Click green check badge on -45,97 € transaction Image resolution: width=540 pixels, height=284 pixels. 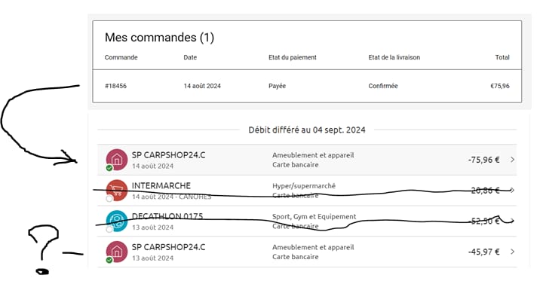(x=109, y=260)
